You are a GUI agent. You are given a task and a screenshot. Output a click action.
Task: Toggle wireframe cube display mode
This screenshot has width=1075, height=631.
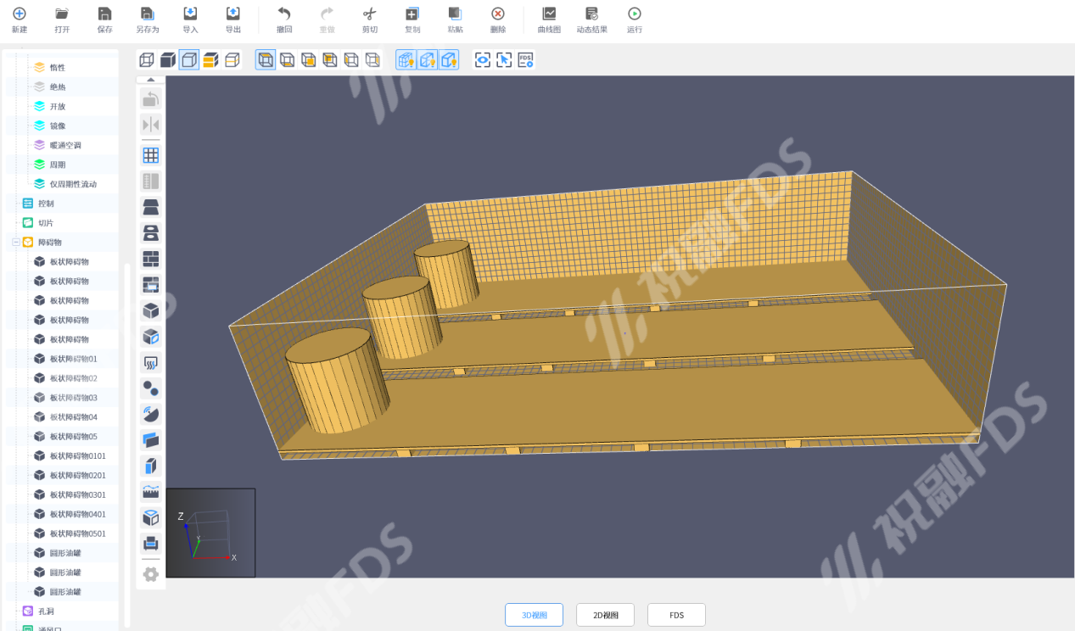click(x=147, y=60)
